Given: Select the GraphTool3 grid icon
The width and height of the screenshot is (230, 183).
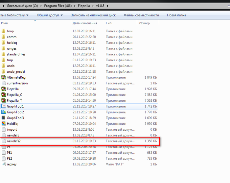Looking at the screenshot, I should pyautogui.click(x=4, y=118).
